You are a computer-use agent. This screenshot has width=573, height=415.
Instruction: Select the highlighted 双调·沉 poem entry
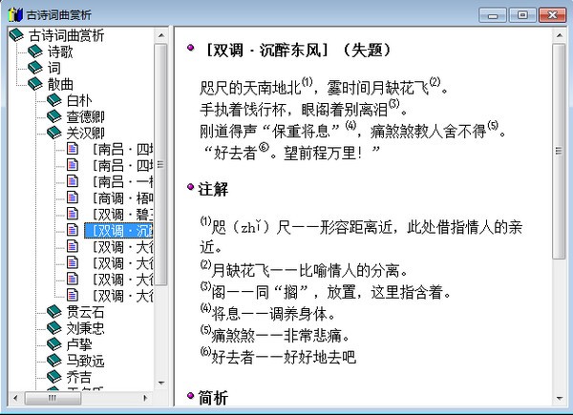(x=118, y=231)
